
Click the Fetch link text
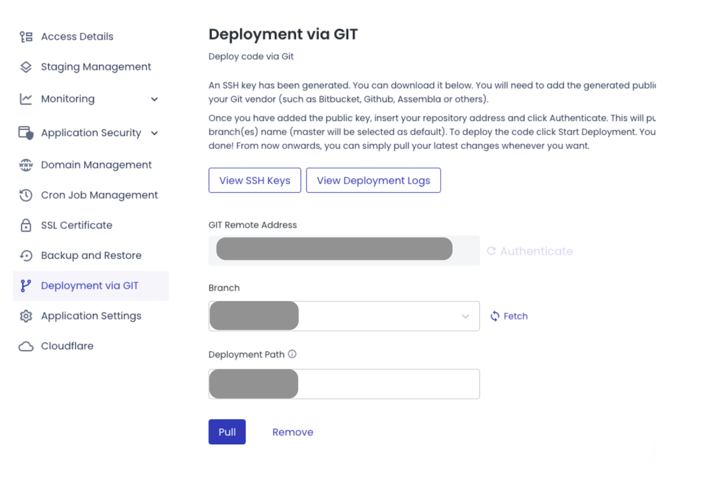coord(516,316)
